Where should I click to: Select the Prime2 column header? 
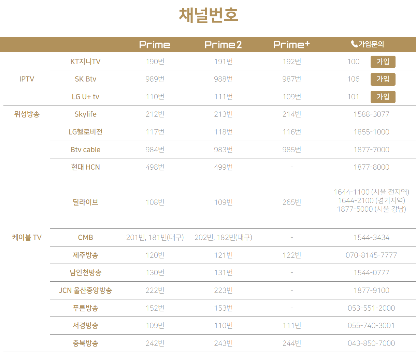pyautogui.click(x=223, y=45)
